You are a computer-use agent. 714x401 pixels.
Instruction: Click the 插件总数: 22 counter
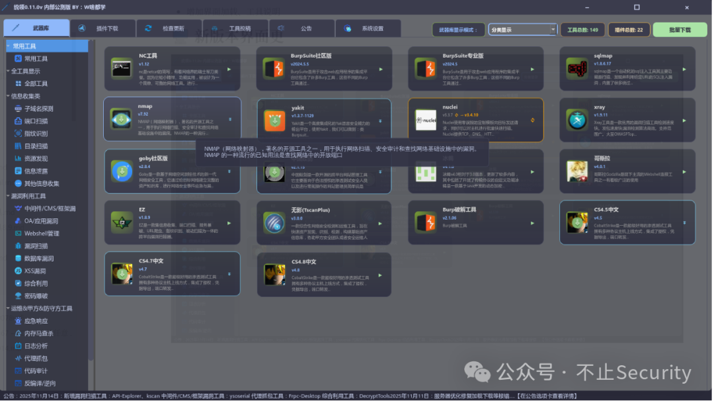(x=629, y=30)
